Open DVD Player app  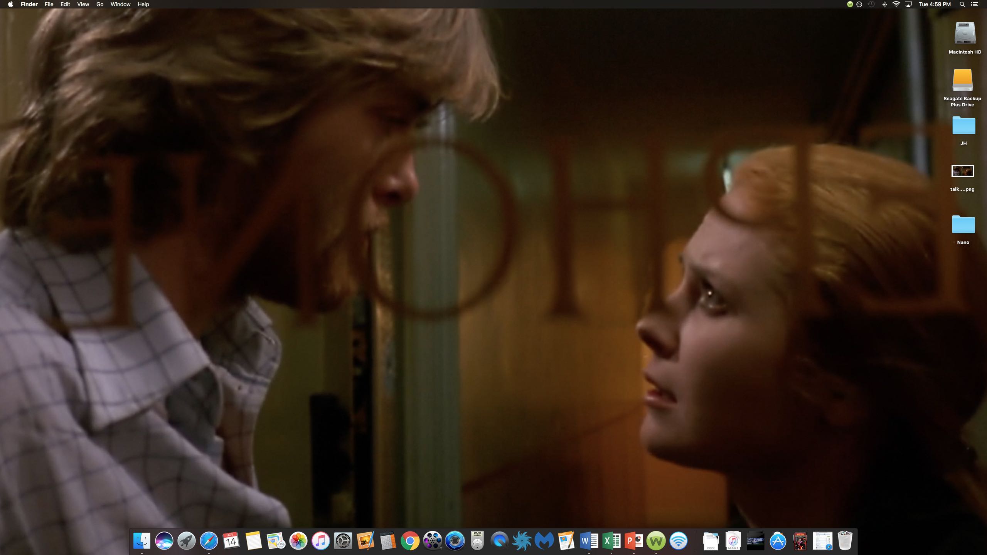(477, 541)
